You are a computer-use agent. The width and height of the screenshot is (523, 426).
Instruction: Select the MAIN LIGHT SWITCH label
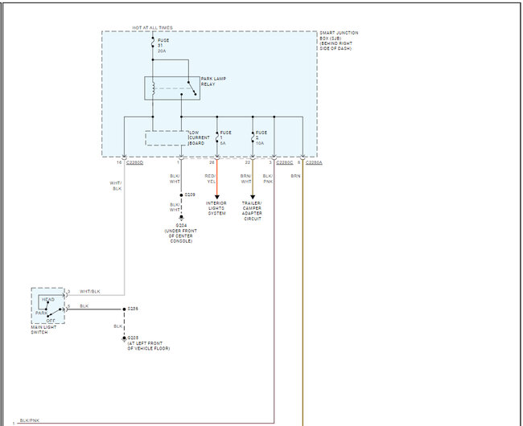pos(43,330)
